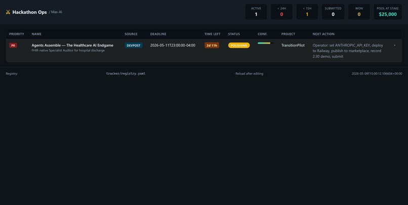Sort by NAME column header
Viewport: 408px width, 205px height.
[x=36, y=34]
